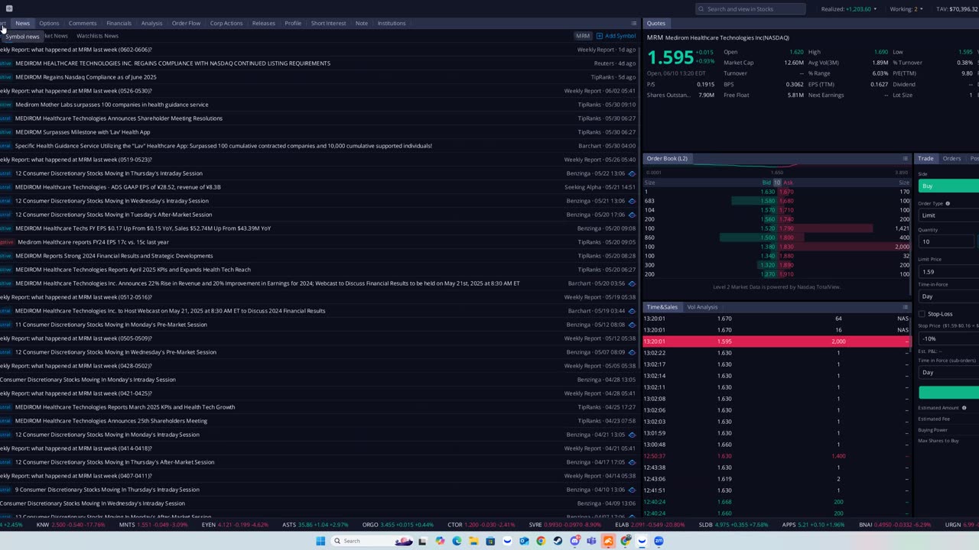
Task: Open Outlook from the taskbar
Action: pos(524,541)
